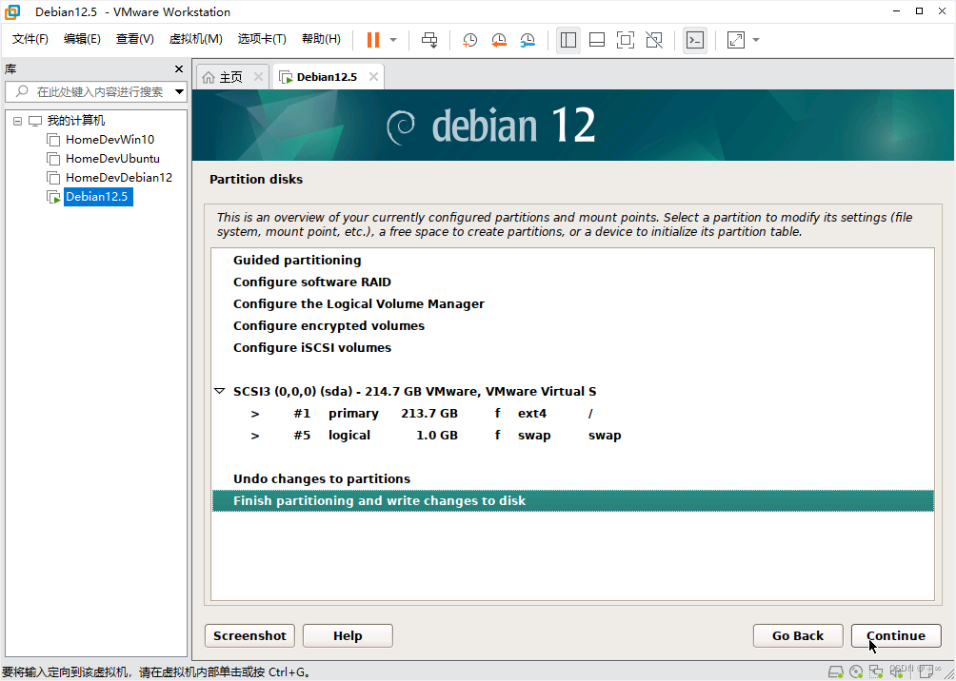The image size is (956, 681).
Task: Open the Snapshot Manager
Action: pyautogui.click(x=529, y=39)
